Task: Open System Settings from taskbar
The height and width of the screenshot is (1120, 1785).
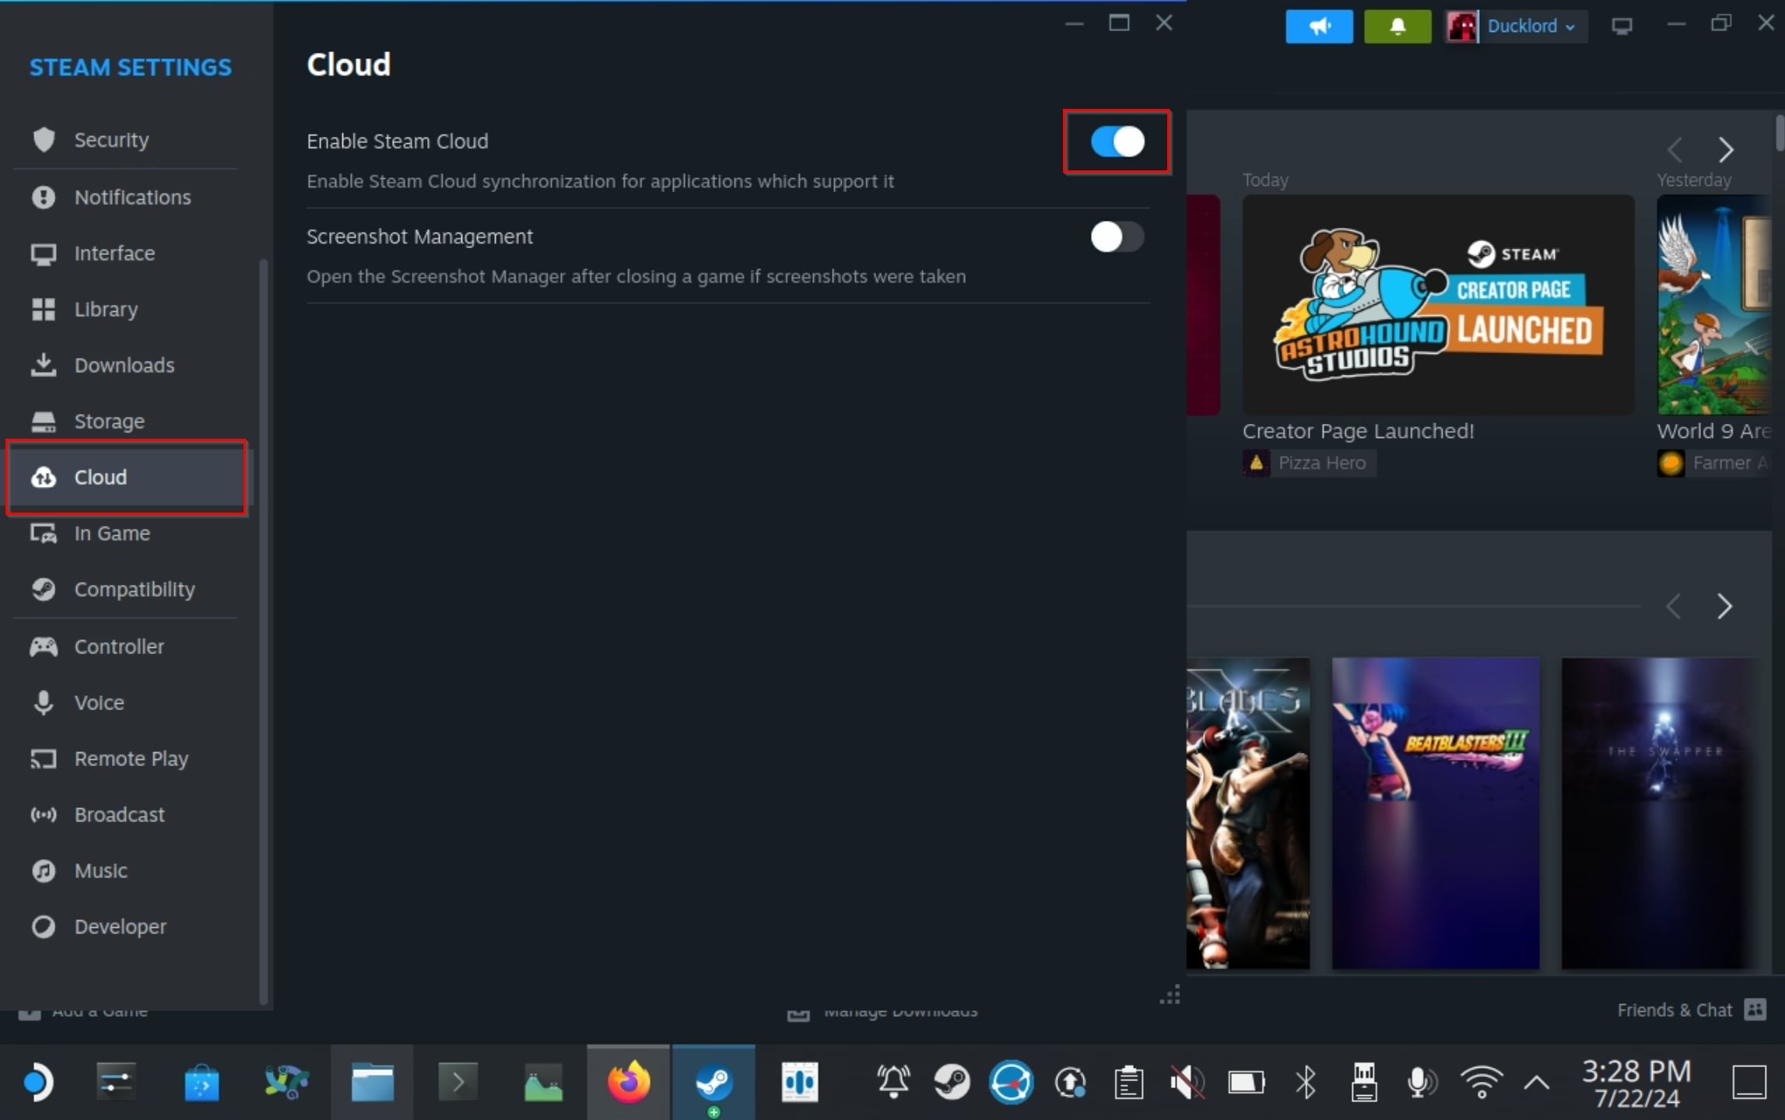Action: point(116,1082)
